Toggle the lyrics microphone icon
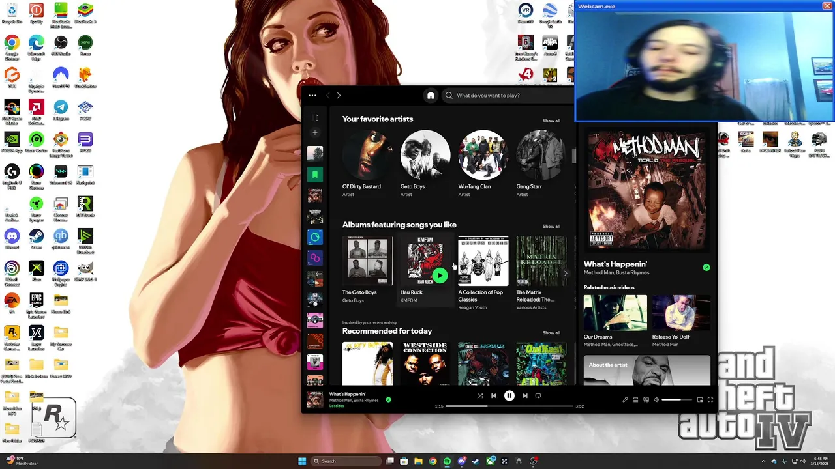 tap(625, 400)
